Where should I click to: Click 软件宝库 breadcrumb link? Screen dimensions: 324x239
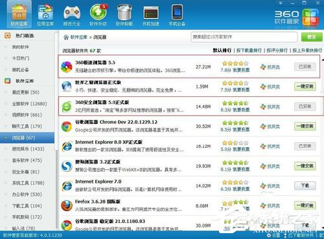pos(78,37)
